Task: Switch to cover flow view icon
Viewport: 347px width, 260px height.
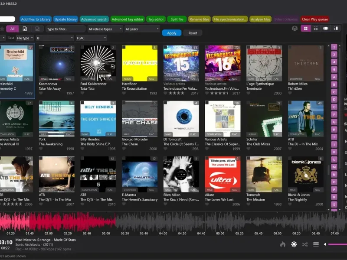Action: click(326, 28)
